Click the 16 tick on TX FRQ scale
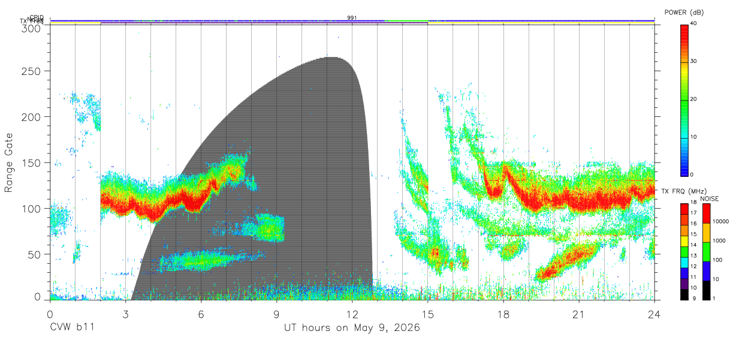 (x=694, y=224)
